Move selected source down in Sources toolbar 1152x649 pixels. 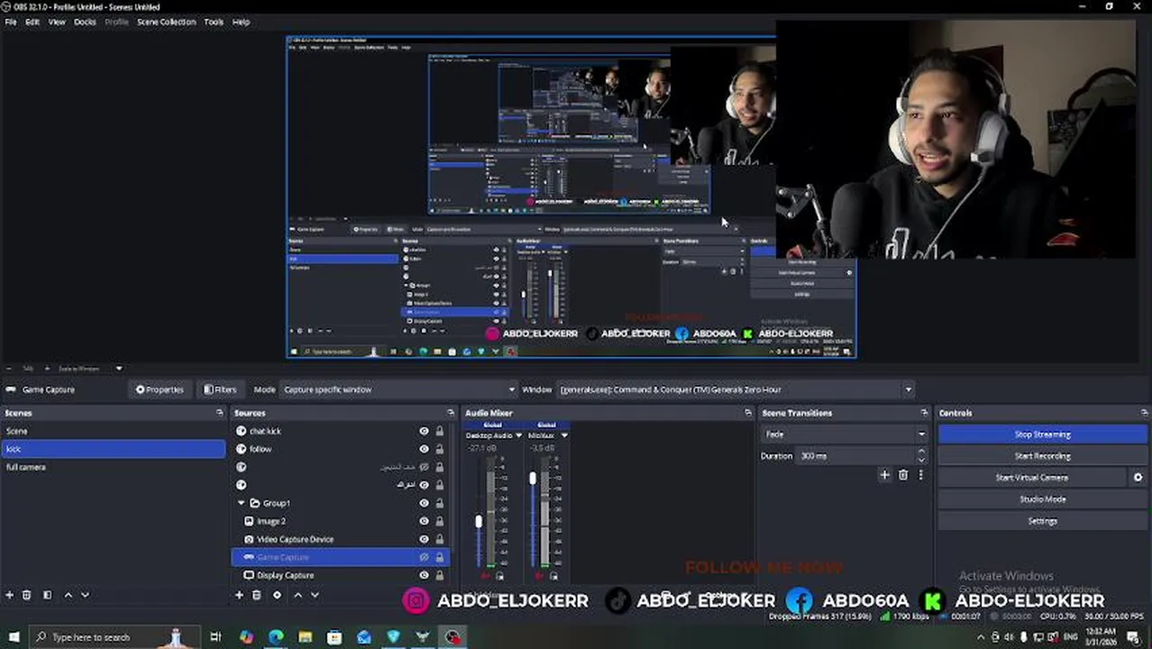coord(315,595)
